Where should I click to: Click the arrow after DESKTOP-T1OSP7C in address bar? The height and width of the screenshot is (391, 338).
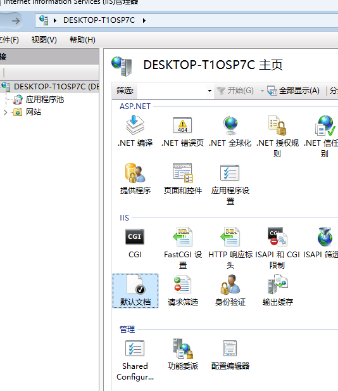[x=144, y=20]
